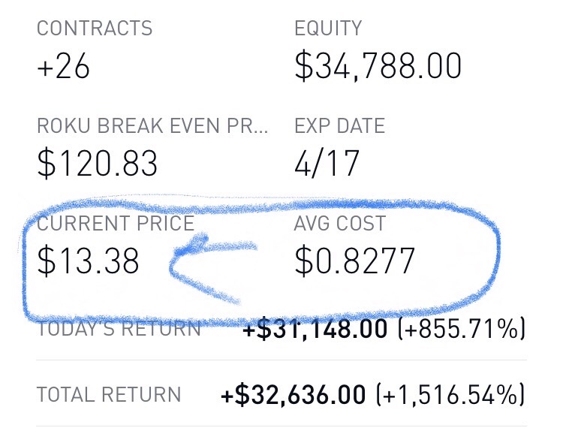
Task: Select the $120.83 break even price
Action: tap(97, 164)
